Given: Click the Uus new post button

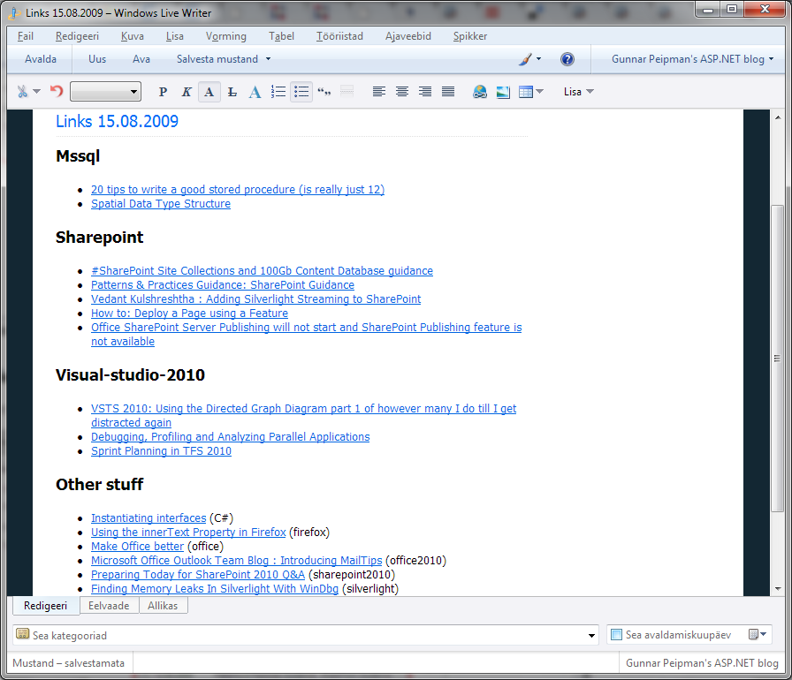Looking at the screenshot, I should coord(97,59).
